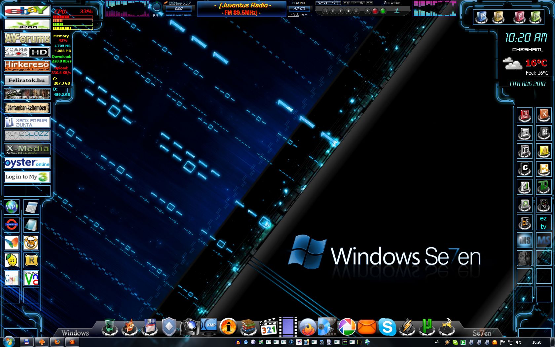Launch Flash from top-right panel
This screenshot has width=555, height=347.
pos(519,17)
